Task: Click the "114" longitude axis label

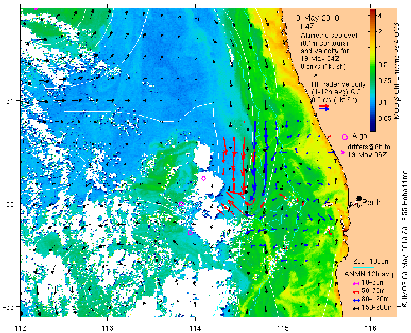Action: coord(196,328)
